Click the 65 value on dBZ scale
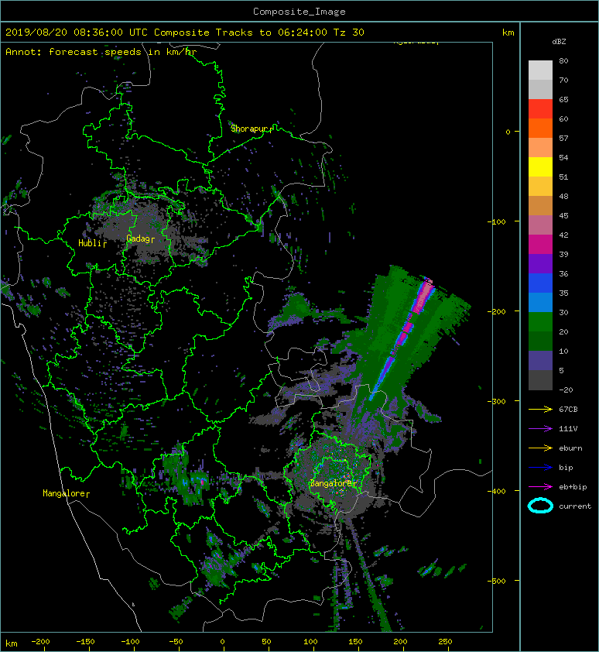599x652 pixels. coord(563,99)
